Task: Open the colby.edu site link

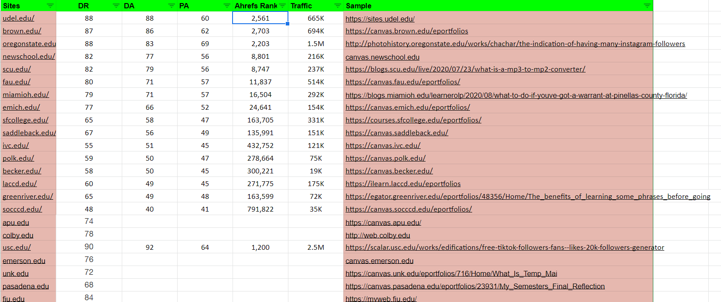Action: point(18,236)
